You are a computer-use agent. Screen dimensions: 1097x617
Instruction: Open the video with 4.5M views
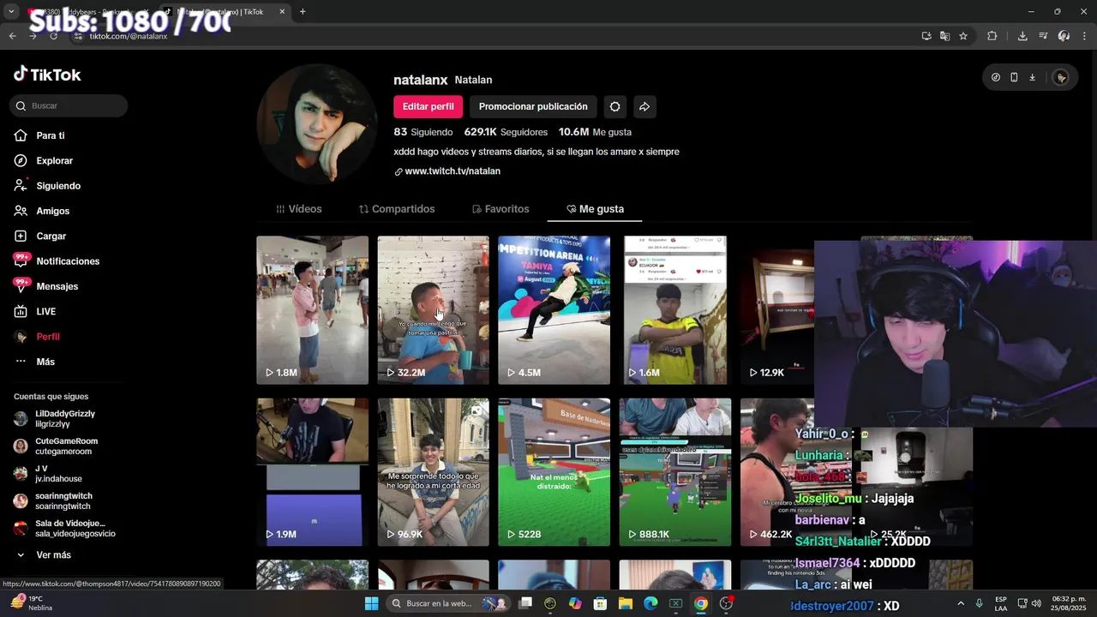click(x=554, y=310)
